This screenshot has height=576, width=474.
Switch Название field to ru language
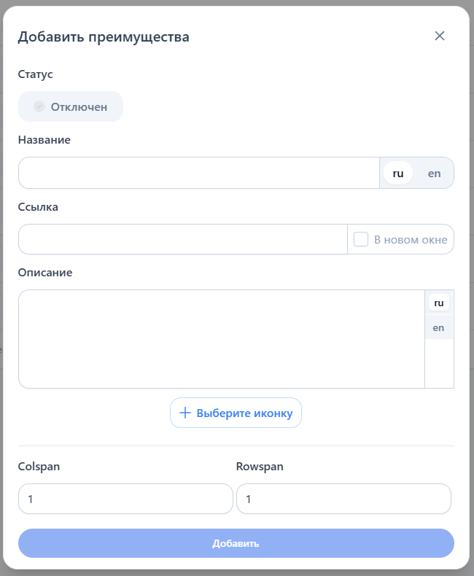point(398,174)
